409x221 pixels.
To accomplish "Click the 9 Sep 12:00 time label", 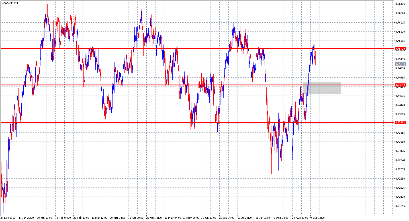I will [x=318, y=218].
